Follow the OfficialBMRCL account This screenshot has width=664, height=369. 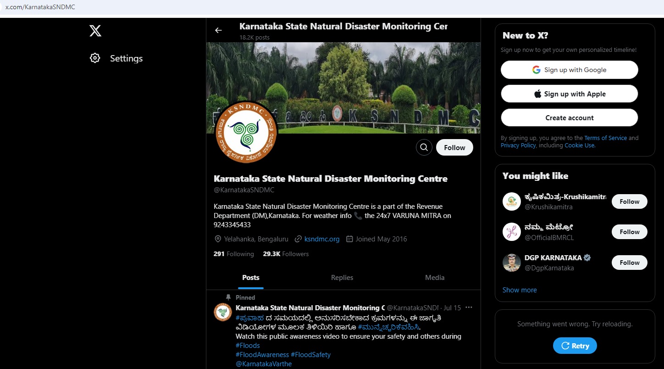(629, 232)
